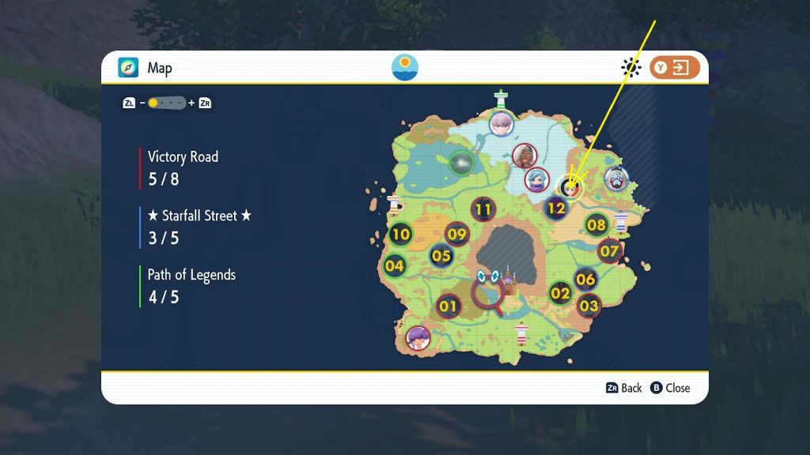
Task: Select map marker 12
Action: pos(556,208)
